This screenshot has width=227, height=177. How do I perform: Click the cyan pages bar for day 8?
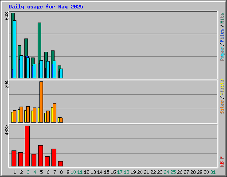61,73
